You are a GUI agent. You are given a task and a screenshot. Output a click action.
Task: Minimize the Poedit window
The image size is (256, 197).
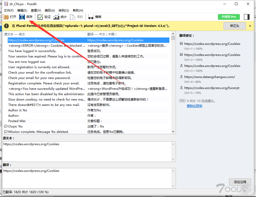pos(225,4)
